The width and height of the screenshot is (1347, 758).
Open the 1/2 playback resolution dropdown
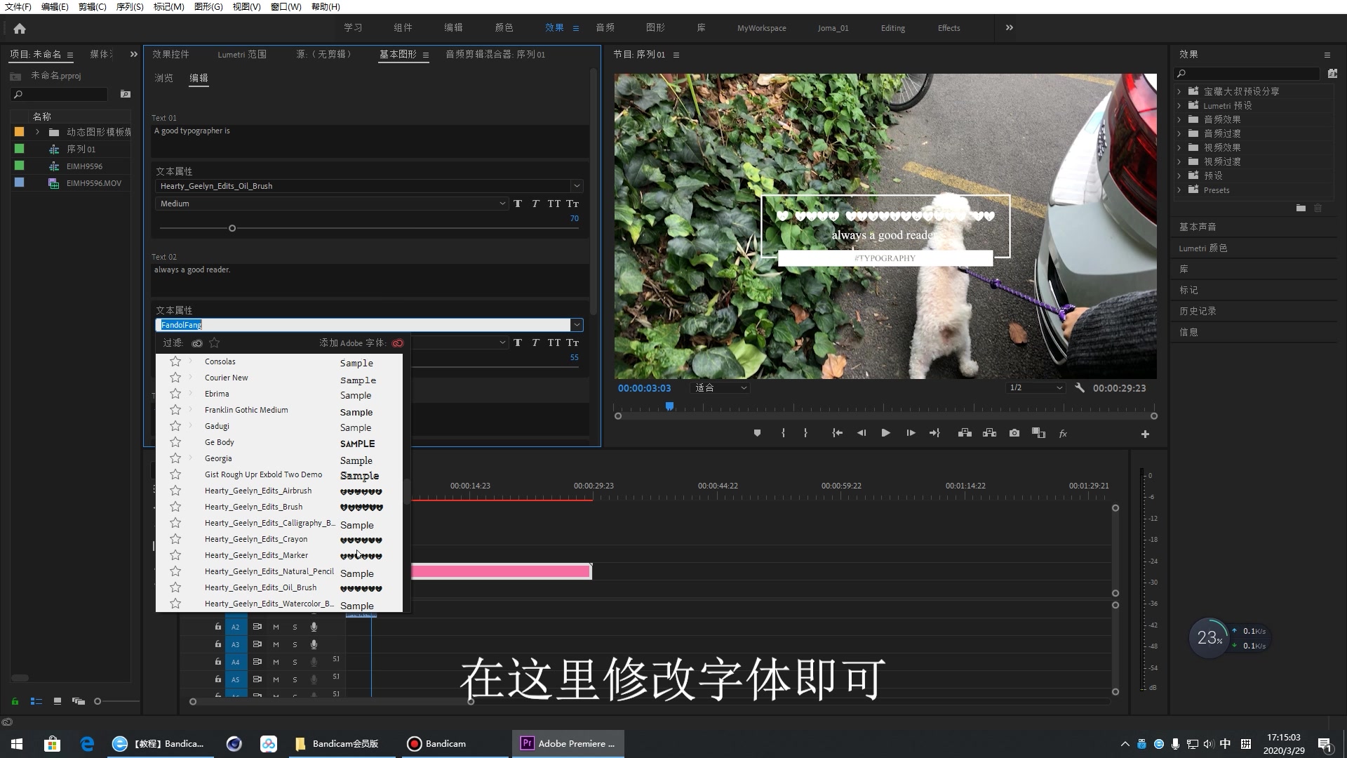click(1036, 388)
